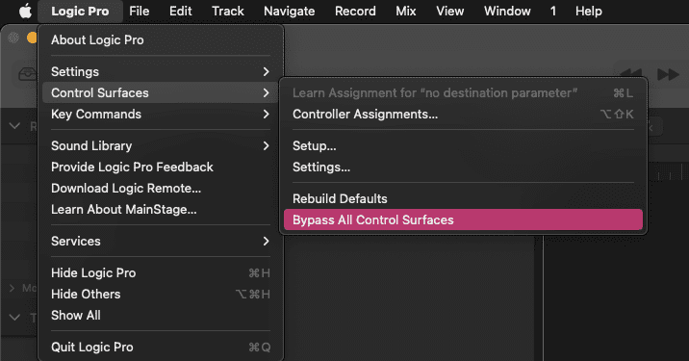The height and width of the screenshot is (361, 689).
Task: Choose Show All
Action: (x=161, y=315)
